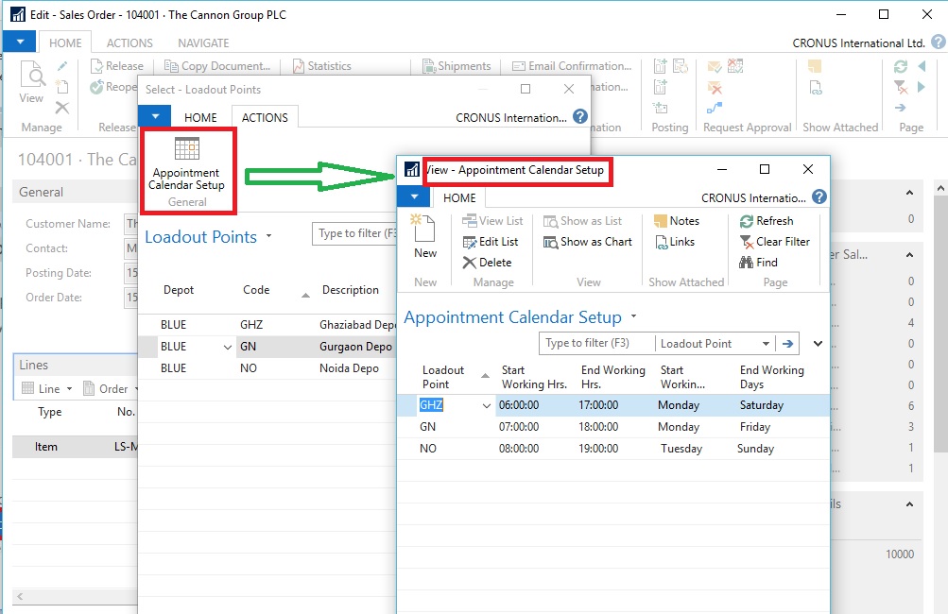Expand Appointment Calendar Setup title dropdown
Screen dimensions: 948x614
point(633,317)
